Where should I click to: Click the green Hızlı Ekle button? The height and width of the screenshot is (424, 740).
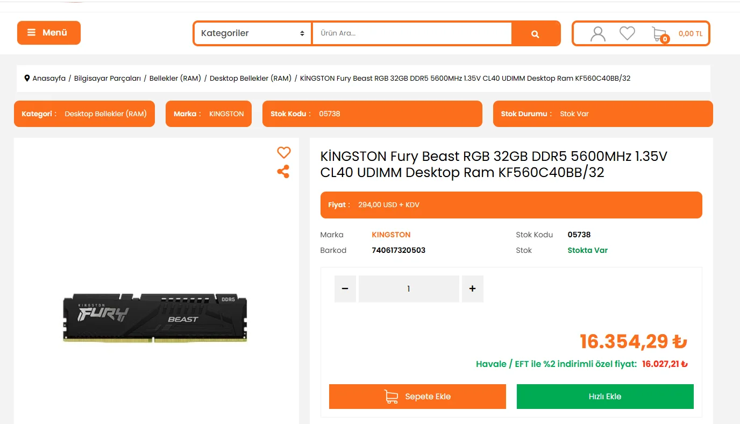tap(605, 397)
